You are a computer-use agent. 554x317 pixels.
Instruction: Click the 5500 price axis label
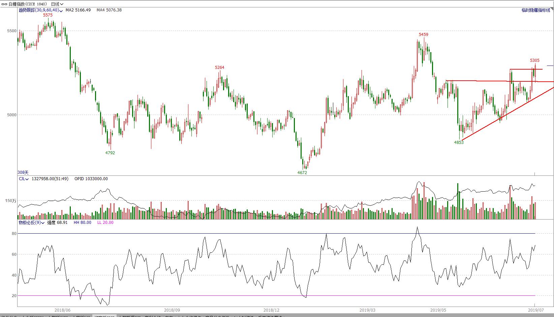(x=12, y=31)
